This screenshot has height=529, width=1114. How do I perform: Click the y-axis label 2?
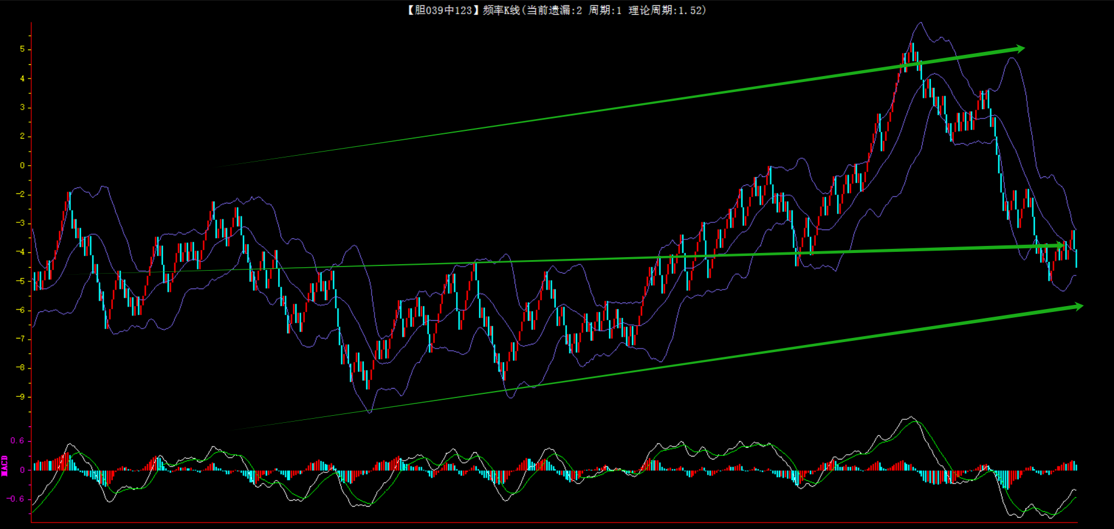coord(22,136)
